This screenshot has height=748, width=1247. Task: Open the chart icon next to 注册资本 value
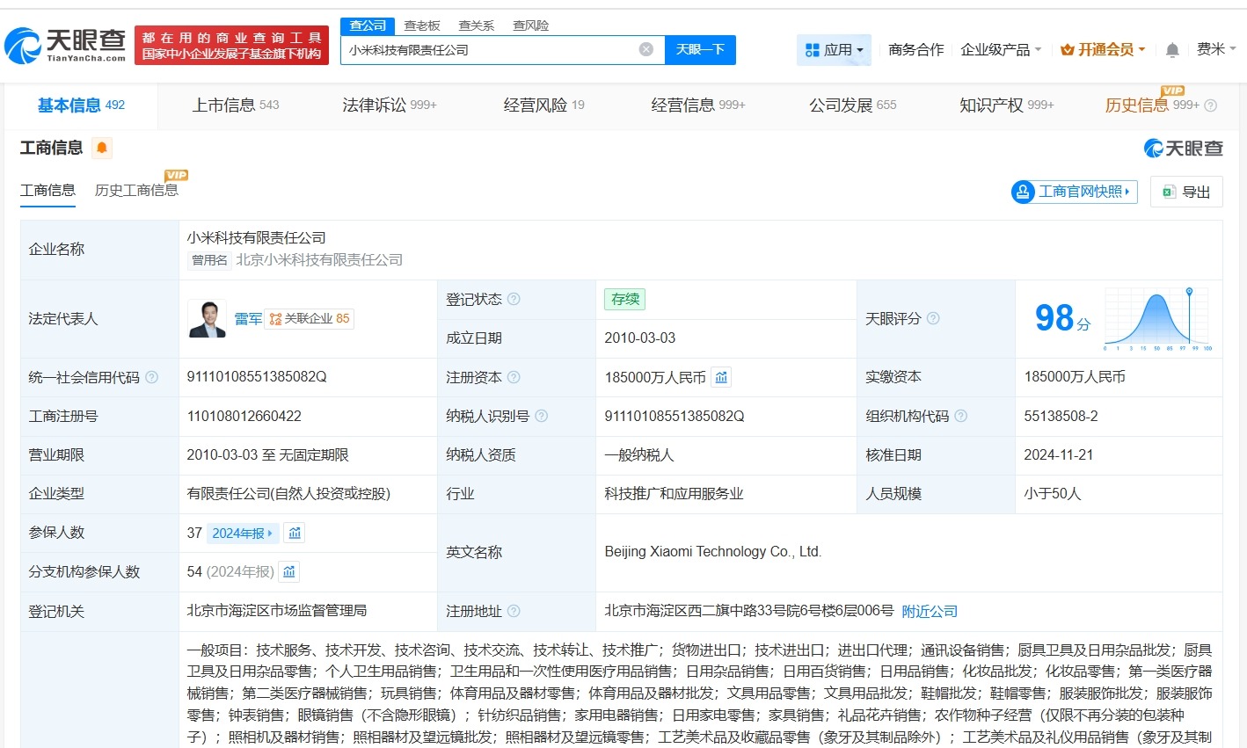(x=721, y=376)
